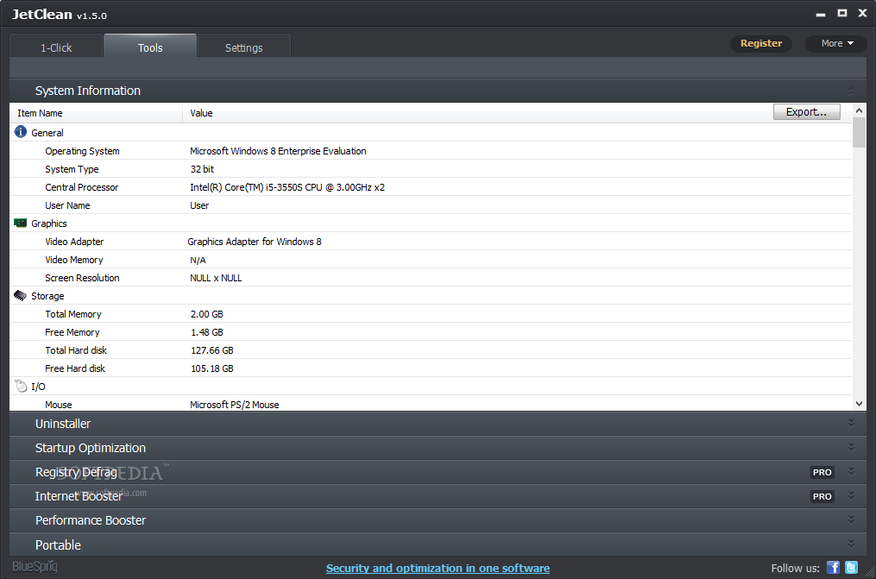
Task: Click the value 2.00 GB
Action: (207, 314)
